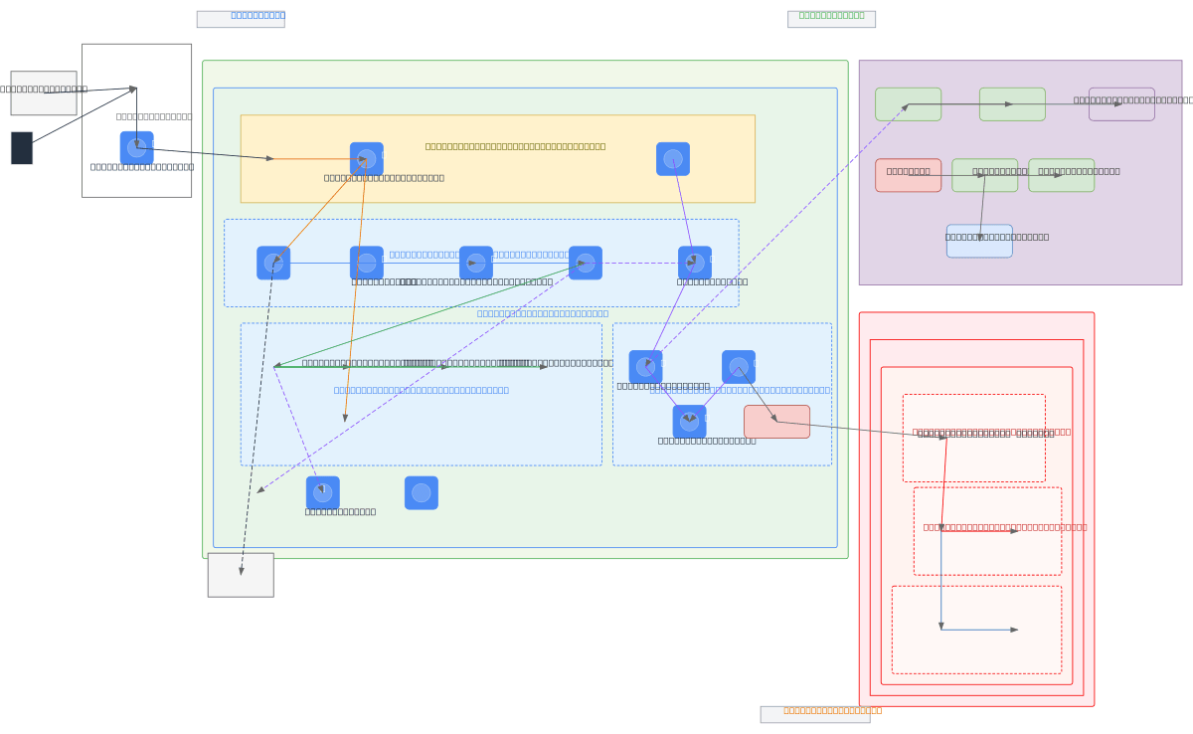Click the gray labeled box at the top left
Image resolution: width=1193 pixels, height=734 pixels.
(44, 93)
